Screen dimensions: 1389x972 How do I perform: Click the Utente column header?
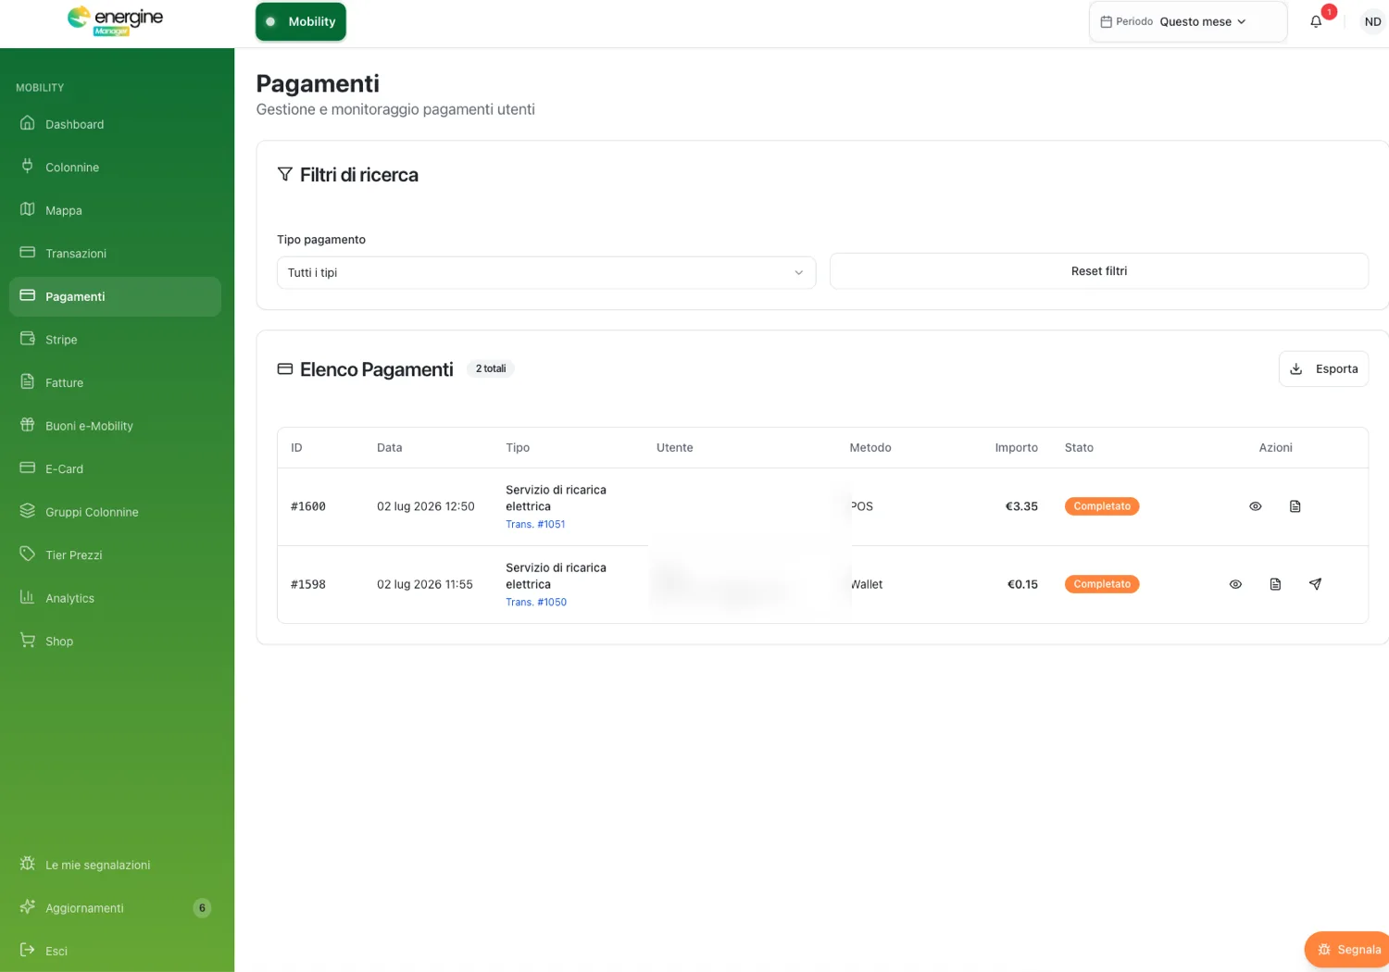pyautogui.click(x=675, y=447)
